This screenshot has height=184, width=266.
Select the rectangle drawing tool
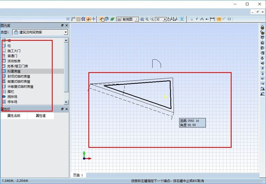click(229, 19)
